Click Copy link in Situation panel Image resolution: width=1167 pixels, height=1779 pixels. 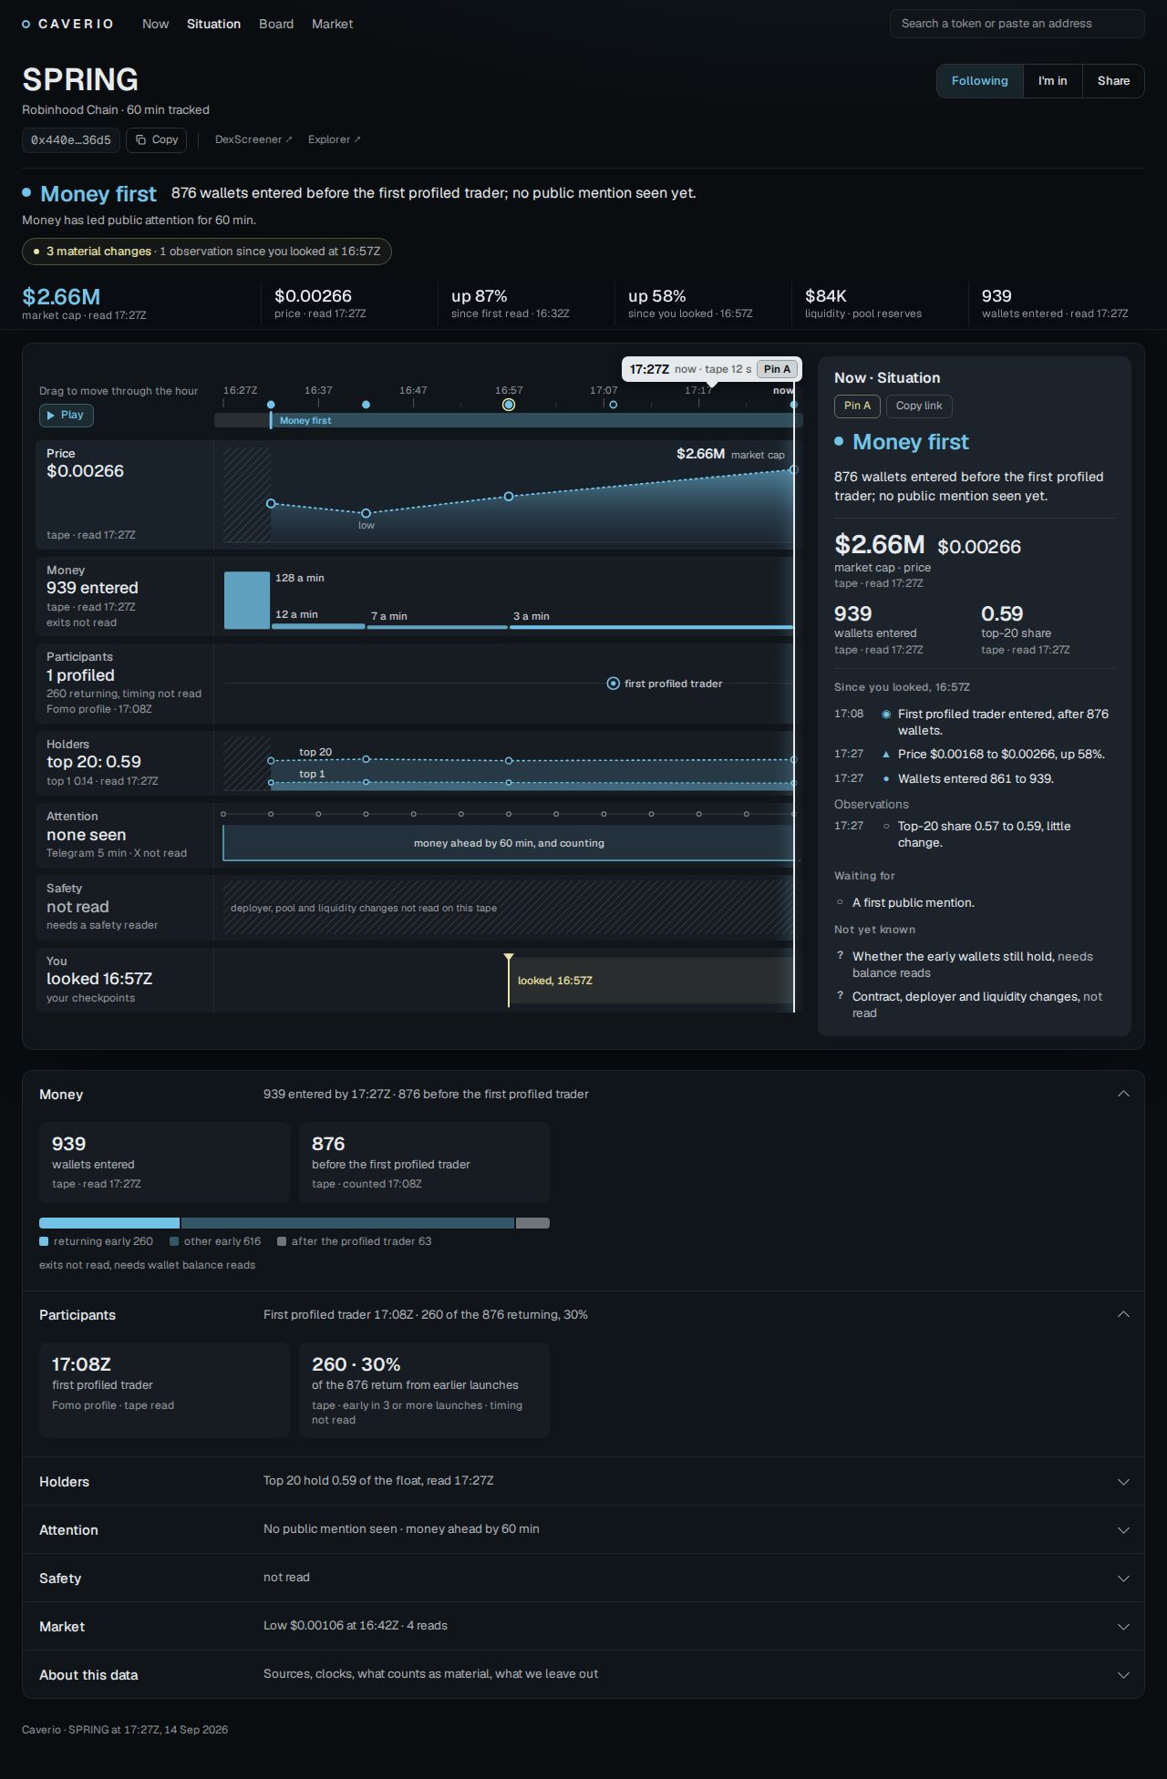coord(919,406)
